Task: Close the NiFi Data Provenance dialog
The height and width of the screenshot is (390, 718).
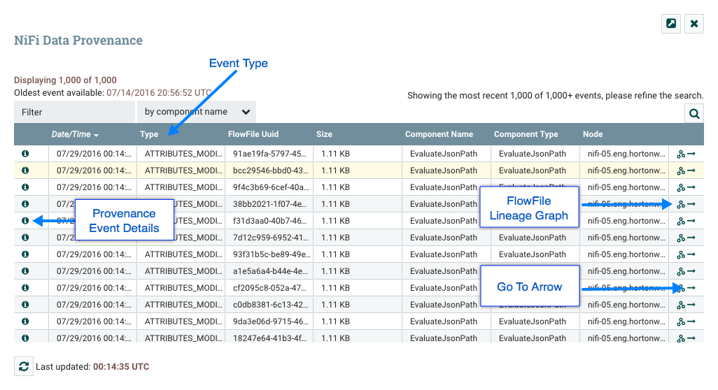Action: (694, 24)
